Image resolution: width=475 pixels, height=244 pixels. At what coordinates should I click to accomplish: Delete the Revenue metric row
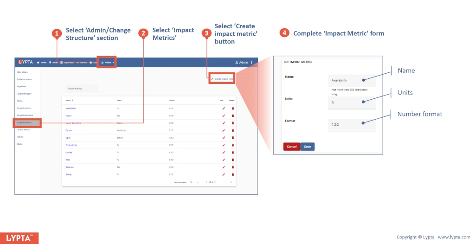point(233,167)
